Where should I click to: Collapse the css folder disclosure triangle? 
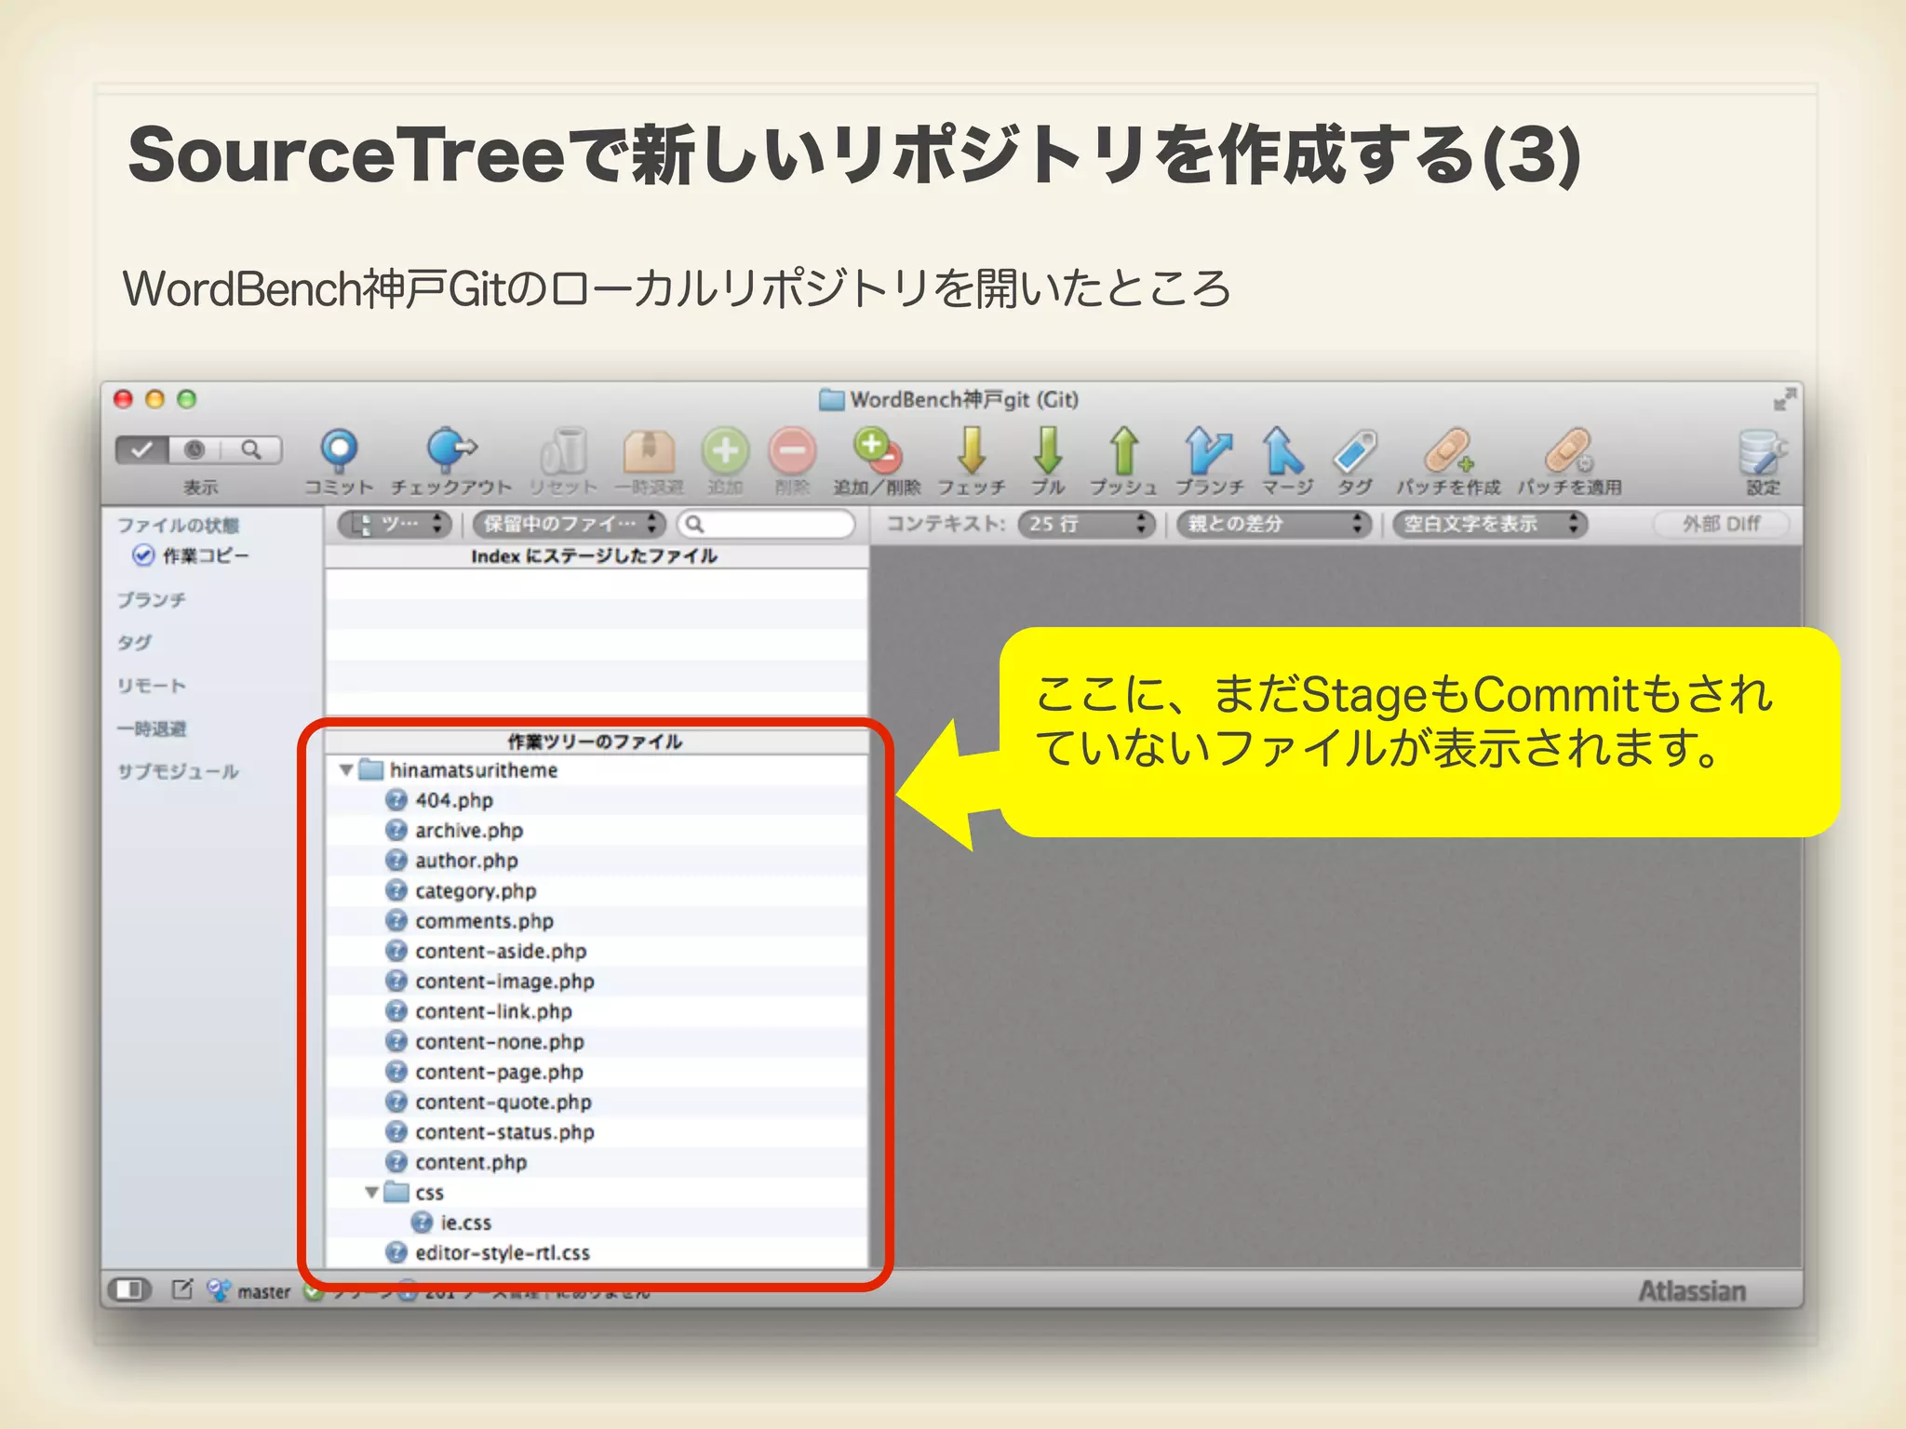click(x=371, y=1193)
